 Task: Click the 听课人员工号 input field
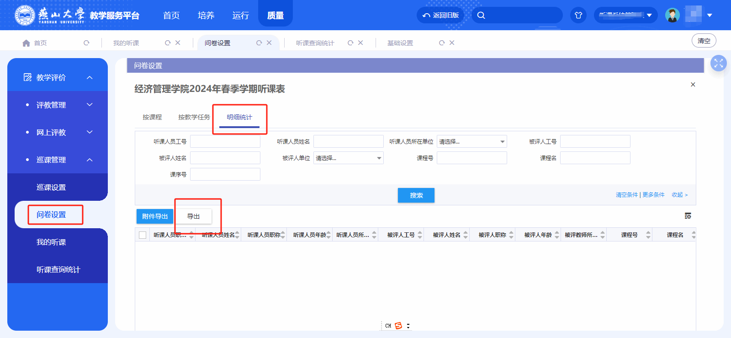tap(225, 142)
